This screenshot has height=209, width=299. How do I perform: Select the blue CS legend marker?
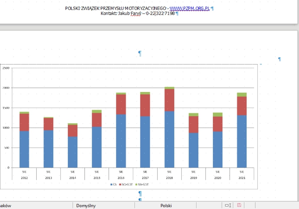coord(111,185)
